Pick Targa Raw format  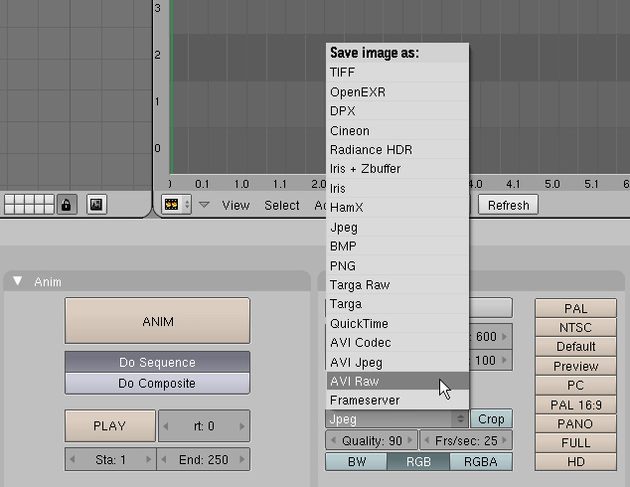[x=397, y=285]
